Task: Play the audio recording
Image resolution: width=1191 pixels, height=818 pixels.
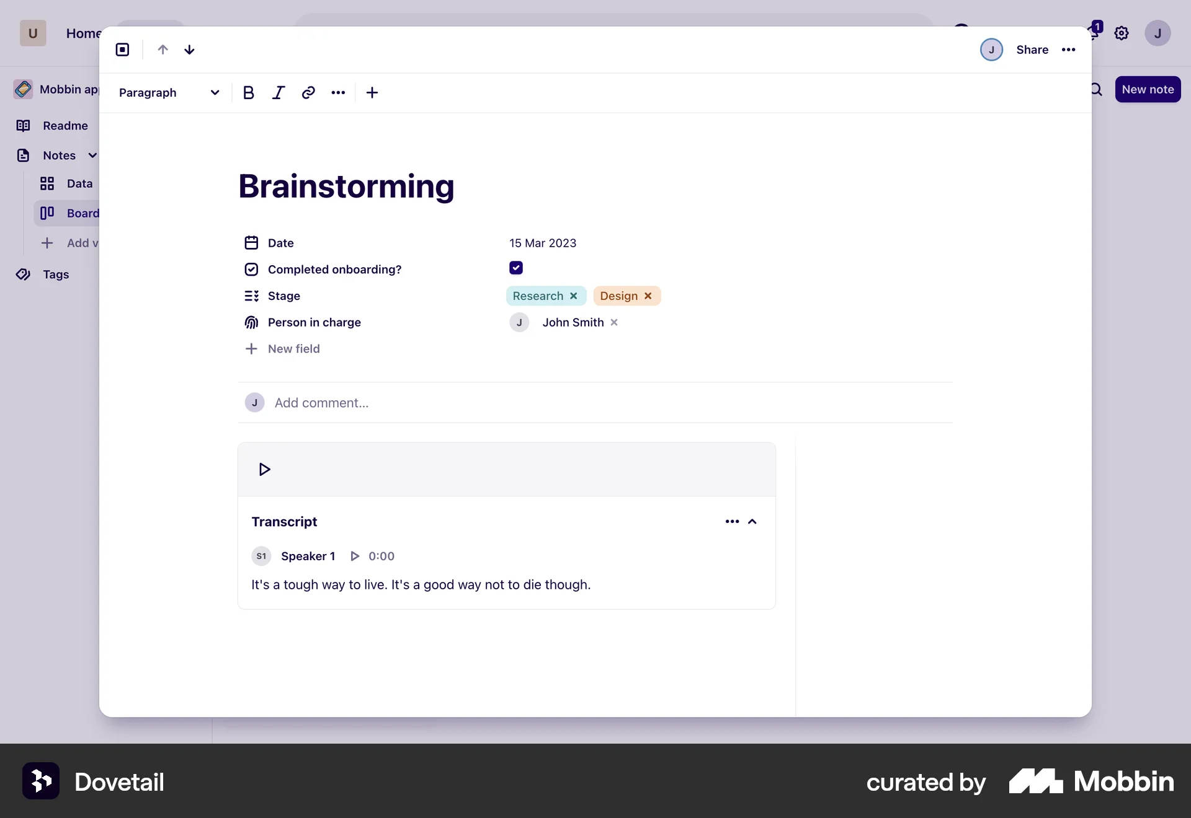Action: (264, 470)
